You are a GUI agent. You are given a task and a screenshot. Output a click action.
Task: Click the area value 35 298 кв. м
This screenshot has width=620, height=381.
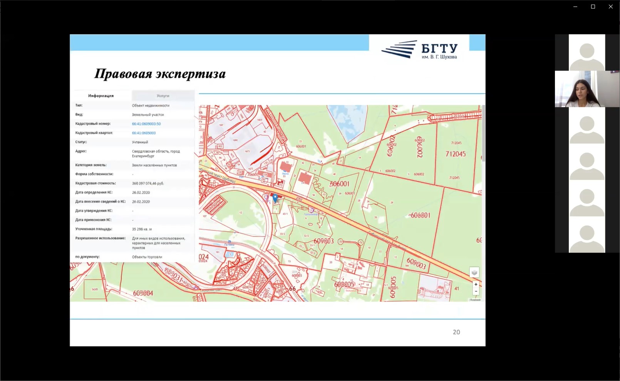(x=142, y=229)
